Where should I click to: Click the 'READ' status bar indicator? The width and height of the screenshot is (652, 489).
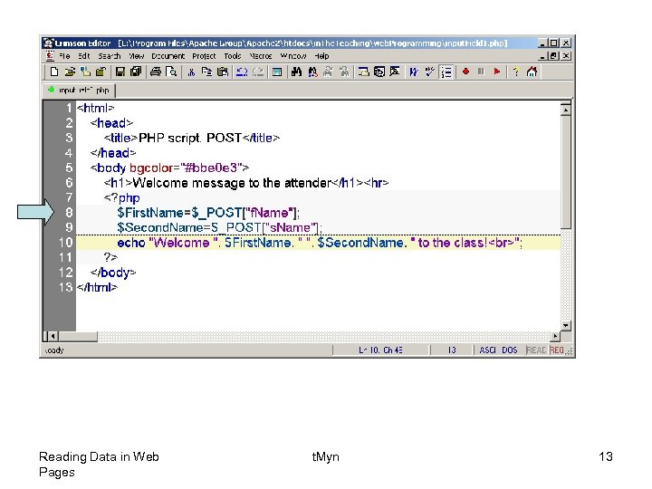click(x=536, y=350)
